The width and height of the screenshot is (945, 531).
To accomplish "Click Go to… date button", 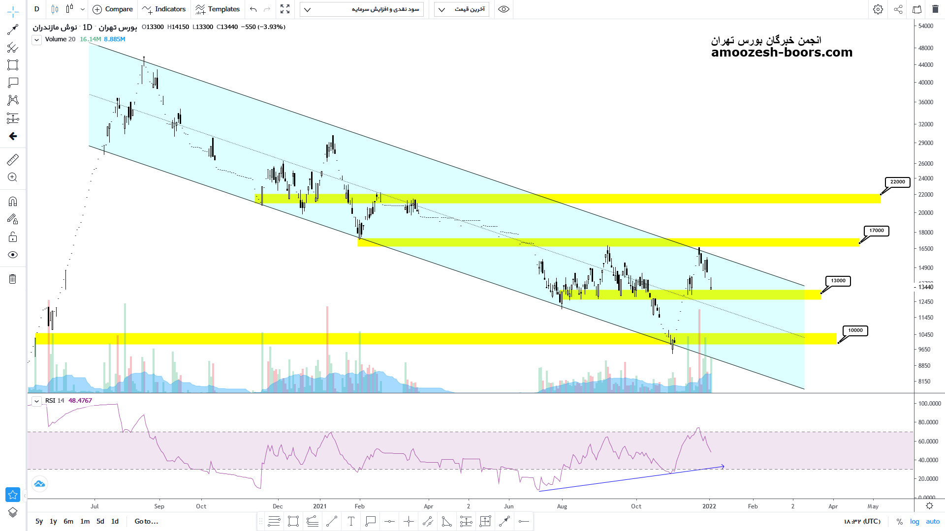I will tap(146, 521).
